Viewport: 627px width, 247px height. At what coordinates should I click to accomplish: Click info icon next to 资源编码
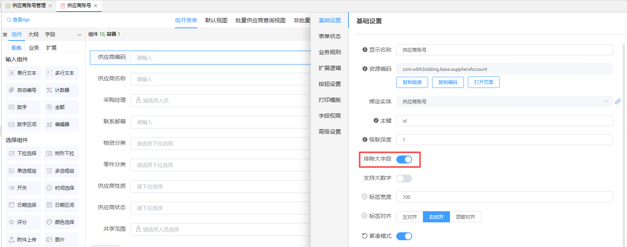(365, 69)
